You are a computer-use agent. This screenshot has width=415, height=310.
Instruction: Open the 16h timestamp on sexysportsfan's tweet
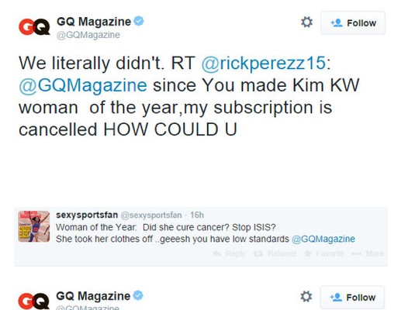tap(197, 215)
